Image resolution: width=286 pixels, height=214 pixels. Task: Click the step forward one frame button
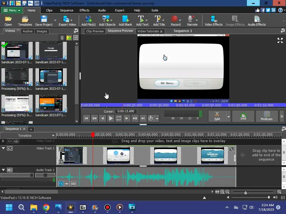(127, 118)
